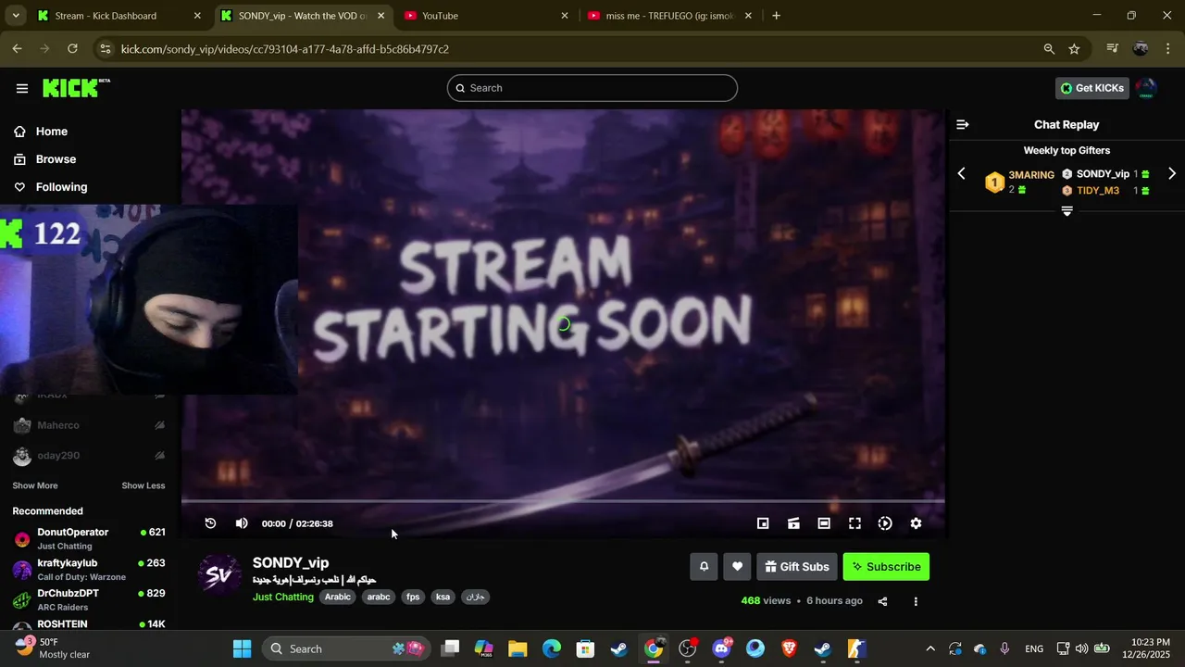
Task: View site information icon
Action: (x=105, y=49)
